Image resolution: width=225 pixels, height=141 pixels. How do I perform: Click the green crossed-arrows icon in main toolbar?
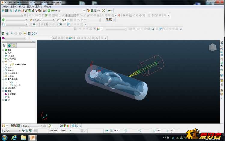(103, 11)
